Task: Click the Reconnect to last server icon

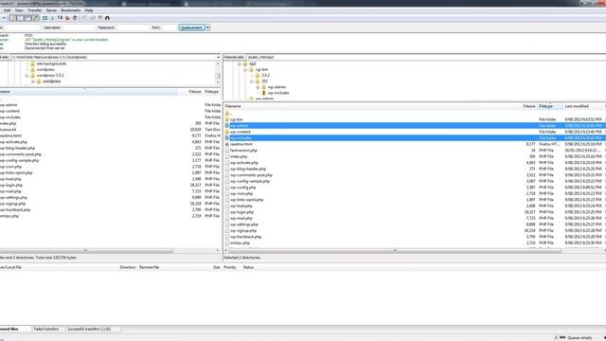Action: point(75,18)
